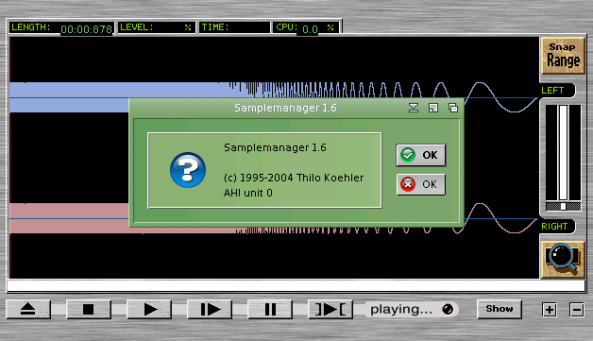Click the vertical level slider
Viewport: 593px width, 341px height.
(563, 152)
